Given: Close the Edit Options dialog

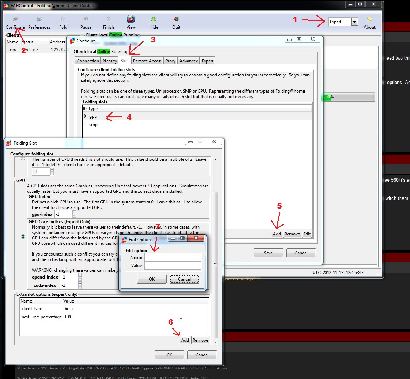Looking at the screenshot, I should 196,238.
